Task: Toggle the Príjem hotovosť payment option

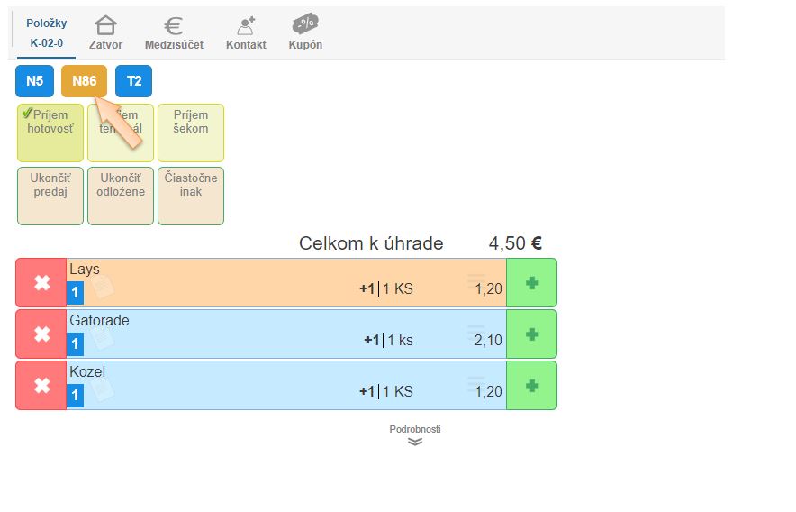Action: click(50, 133)
